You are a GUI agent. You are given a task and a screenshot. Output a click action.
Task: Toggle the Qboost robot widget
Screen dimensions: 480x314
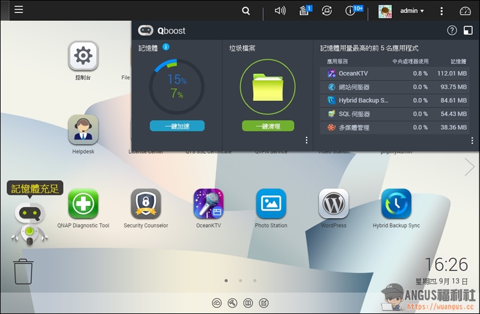coord(28,223)
